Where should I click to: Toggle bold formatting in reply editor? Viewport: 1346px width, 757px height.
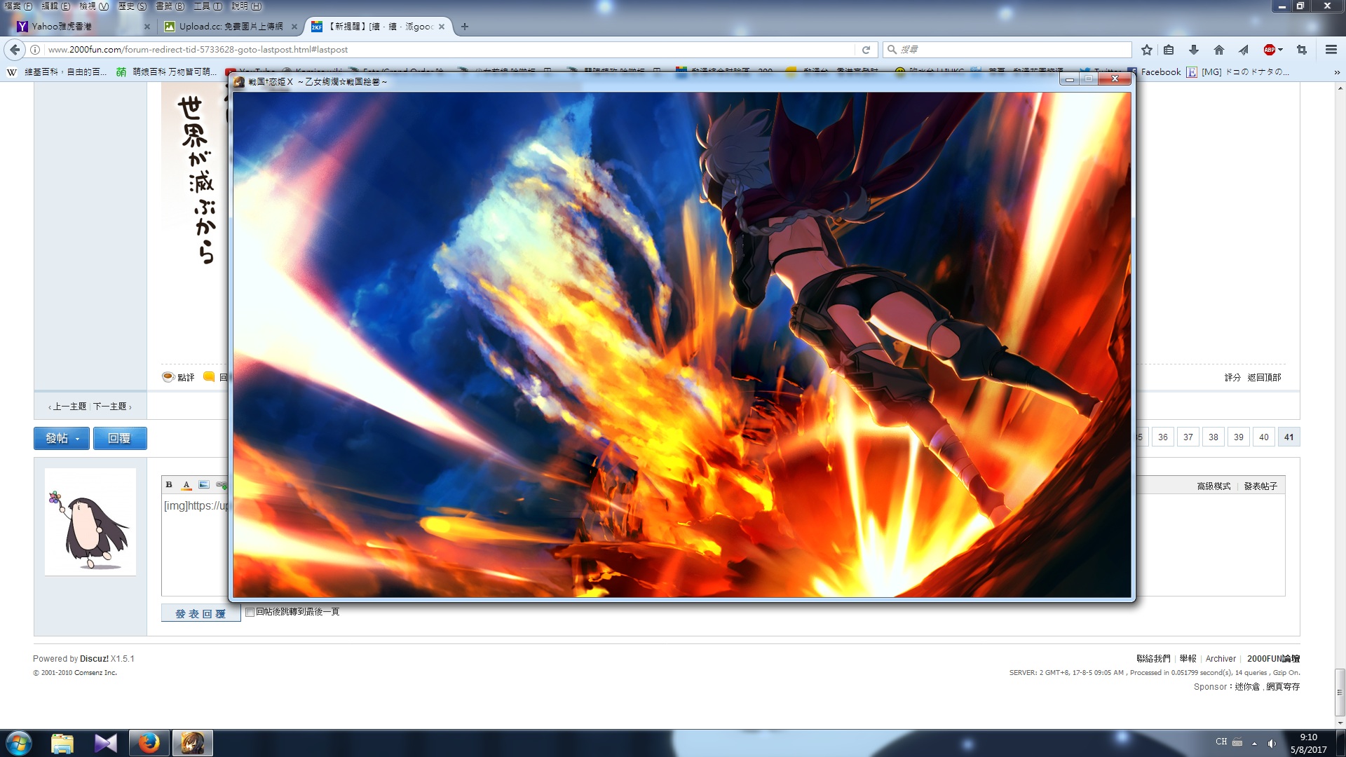tap(169, 485)
